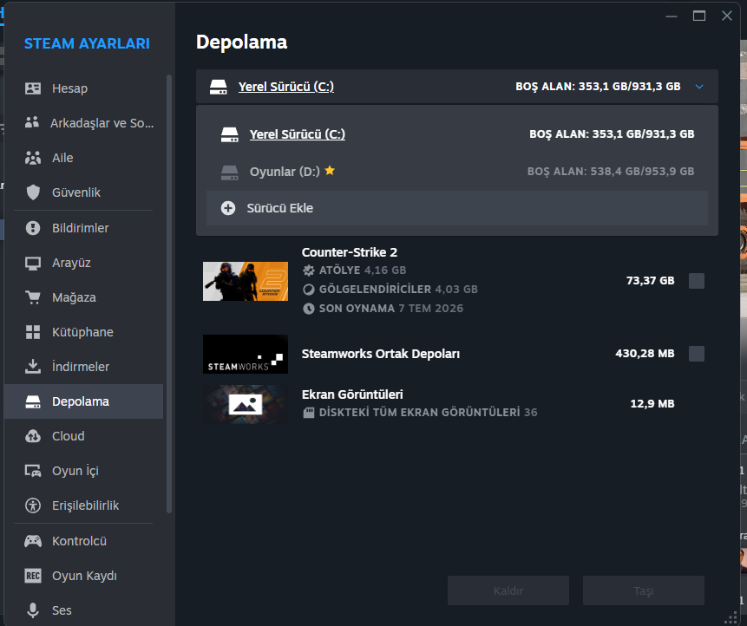The height and width of the screenshot is (626, 747).
Task: Click the Güvenlik shield icon
Action: 33,192
